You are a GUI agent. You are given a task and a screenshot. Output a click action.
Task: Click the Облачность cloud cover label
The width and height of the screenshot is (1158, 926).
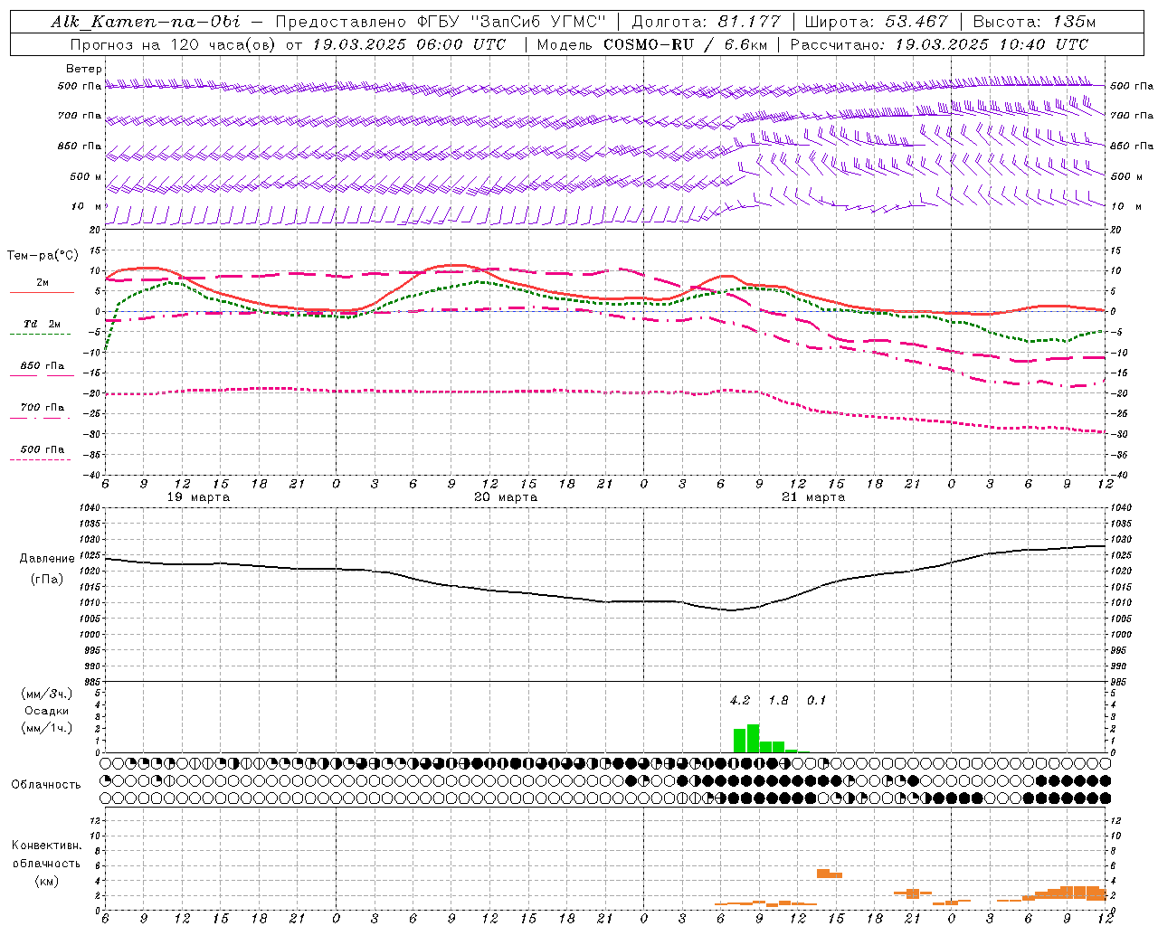(46, 785)
